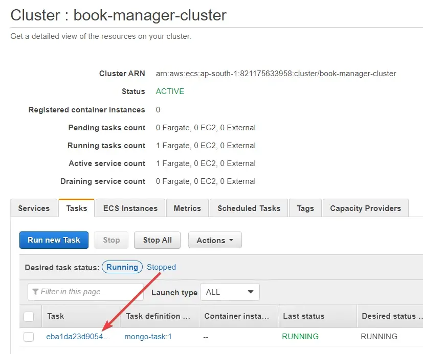The image size is (423, 354).
Task: Open the Launch type ALL dropdown
Action: [x=230, y=292]
